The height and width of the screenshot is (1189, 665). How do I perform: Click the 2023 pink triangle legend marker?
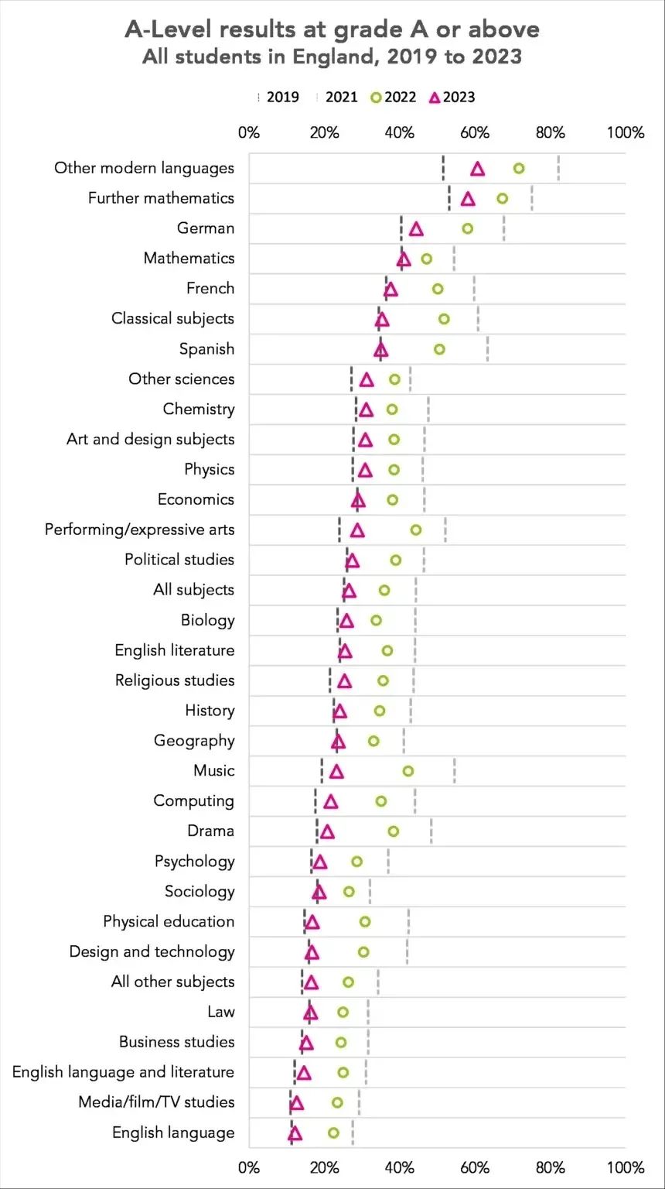435,98
